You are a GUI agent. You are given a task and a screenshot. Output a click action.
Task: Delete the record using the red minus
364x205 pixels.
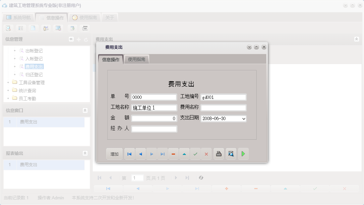[173, 154]
